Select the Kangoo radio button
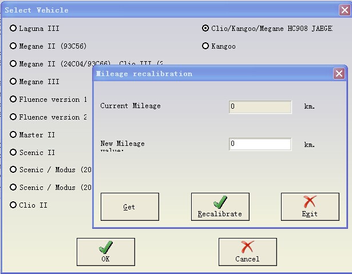The image size is (352, 274). [x=205, y=46]
